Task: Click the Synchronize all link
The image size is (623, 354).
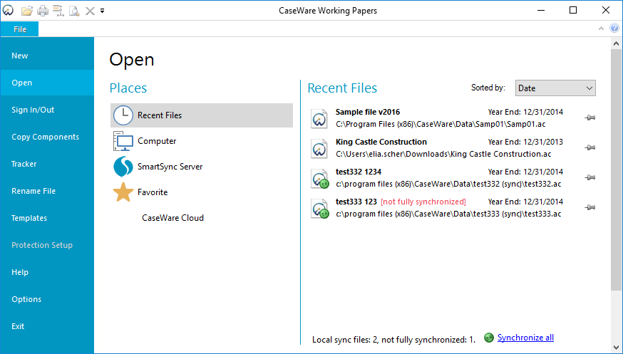Action: 525,338
